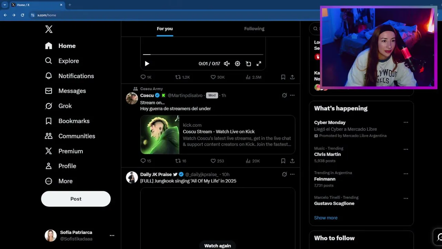Screen dimensions: 442x249
Task: Open the Coscu Army community link
Action: tap(151, 89)
